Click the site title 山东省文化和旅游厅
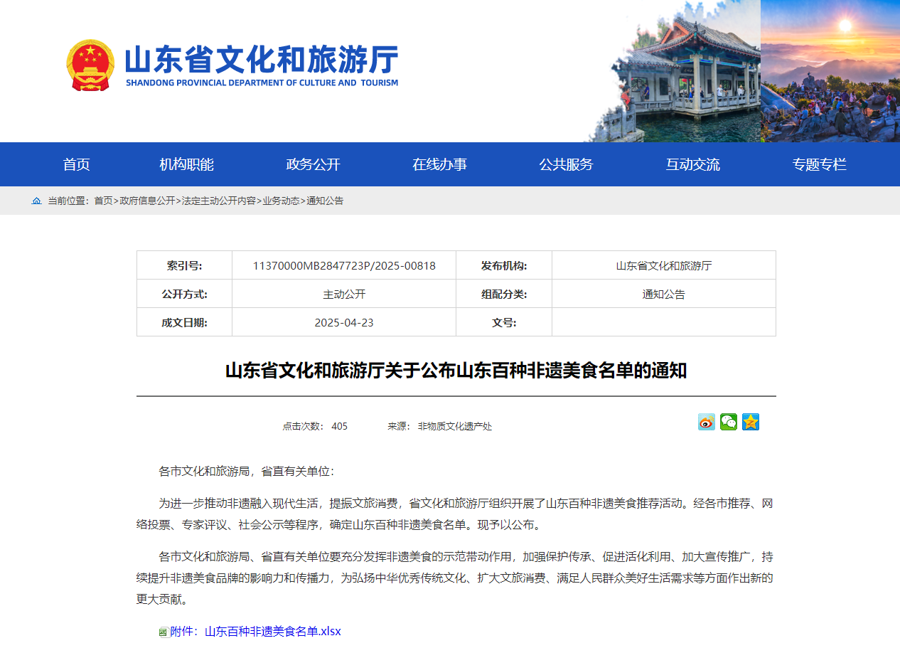900x653 pixels. click(262, 60)
